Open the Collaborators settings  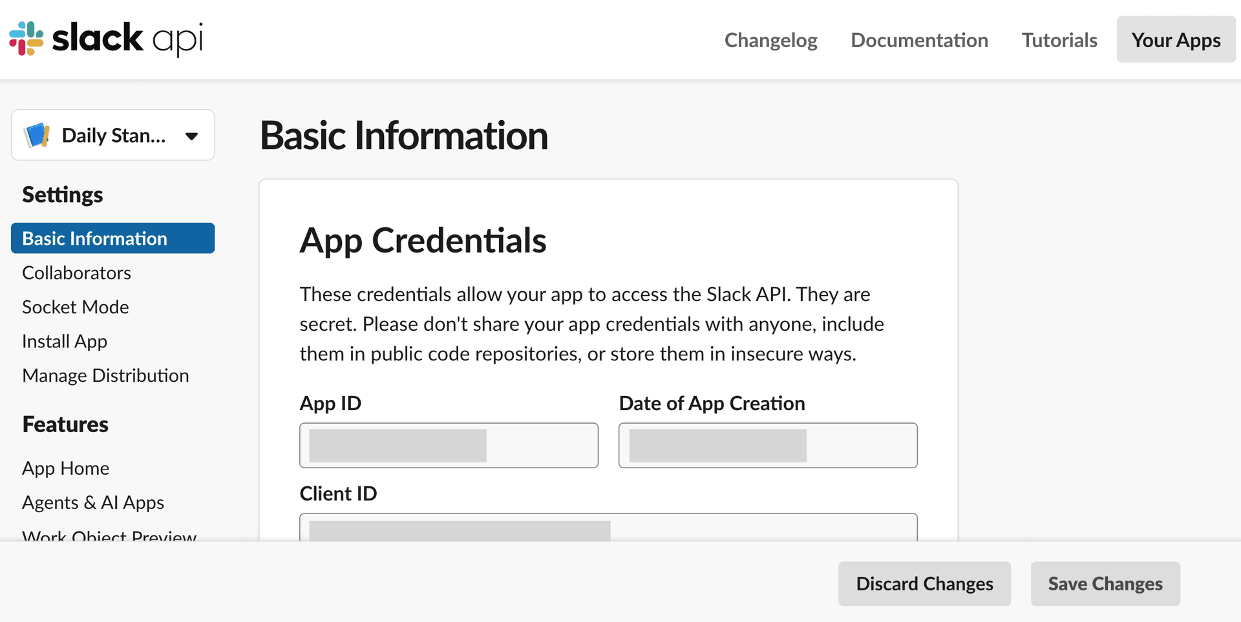76,273
